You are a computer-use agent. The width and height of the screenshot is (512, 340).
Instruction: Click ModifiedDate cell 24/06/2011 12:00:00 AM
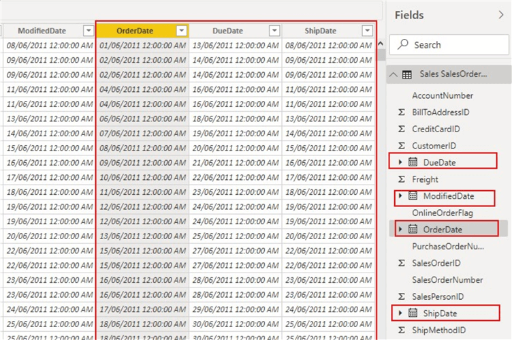point(50,309)
